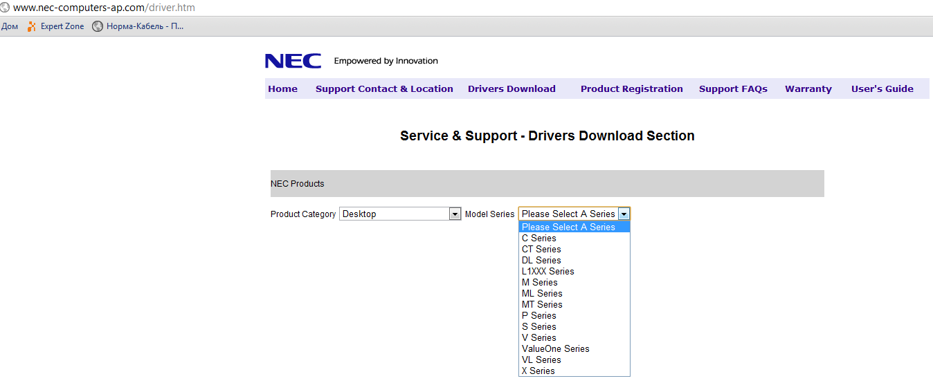Open the Дом bookmark
933x392 pixels.
pyautogui.click(x=10, y=26)
